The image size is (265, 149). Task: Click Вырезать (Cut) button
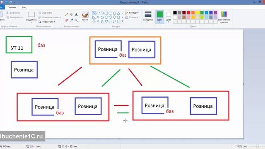pos(13,13)
